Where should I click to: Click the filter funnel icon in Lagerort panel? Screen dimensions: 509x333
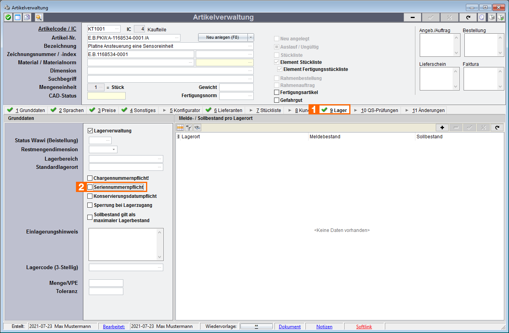[x=189, y=127]
